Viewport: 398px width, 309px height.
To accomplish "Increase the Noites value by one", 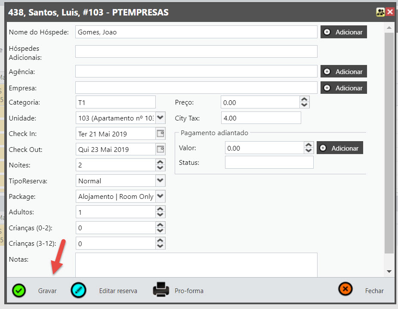I will click(160, 162).
